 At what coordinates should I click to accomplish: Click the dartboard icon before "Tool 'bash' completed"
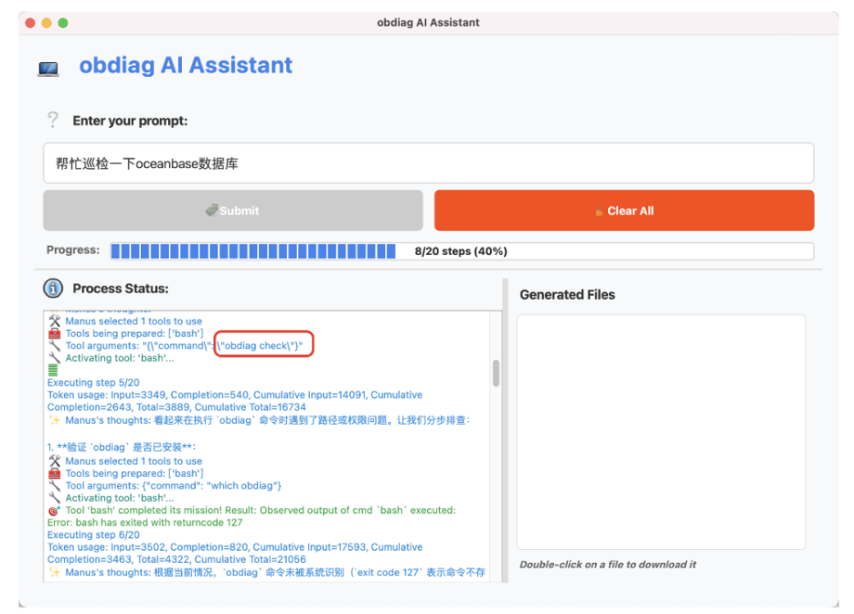[54, 511]
